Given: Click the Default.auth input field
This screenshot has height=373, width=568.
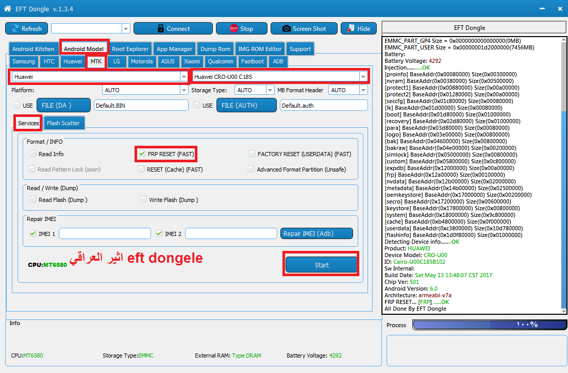Looking at the screenshot, I should click(x=324, y=106).
